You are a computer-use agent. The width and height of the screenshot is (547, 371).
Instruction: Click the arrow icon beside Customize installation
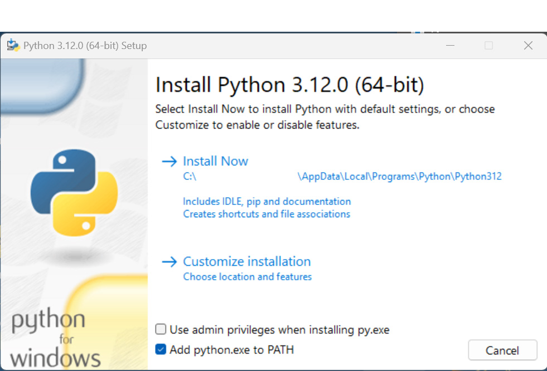tap(170, 262)
